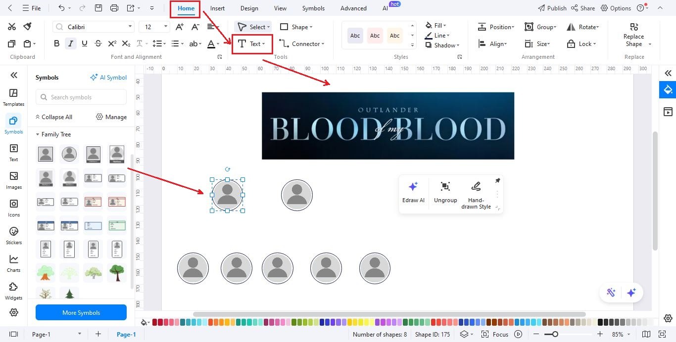Screen dimensions: 676x342
Task: Click the Print icon in title bar
Action: pyautogui.click(x=114, y=8)
